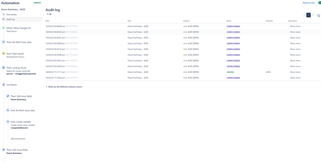Click the Issue Type equals condition icon

pos(4,54)
